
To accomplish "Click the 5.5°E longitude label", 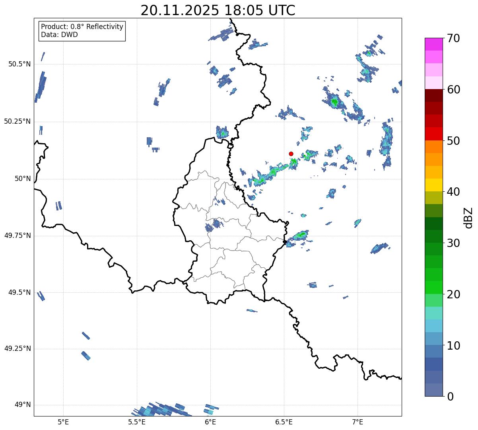I will 137,422.
